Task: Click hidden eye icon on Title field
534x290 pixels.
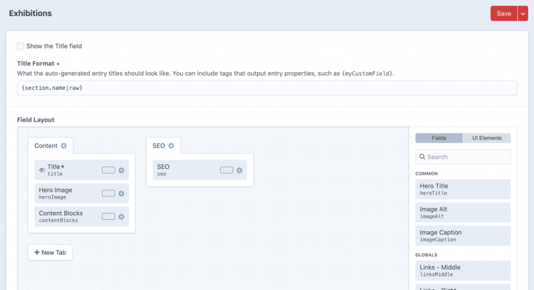Action: point(41,169)
